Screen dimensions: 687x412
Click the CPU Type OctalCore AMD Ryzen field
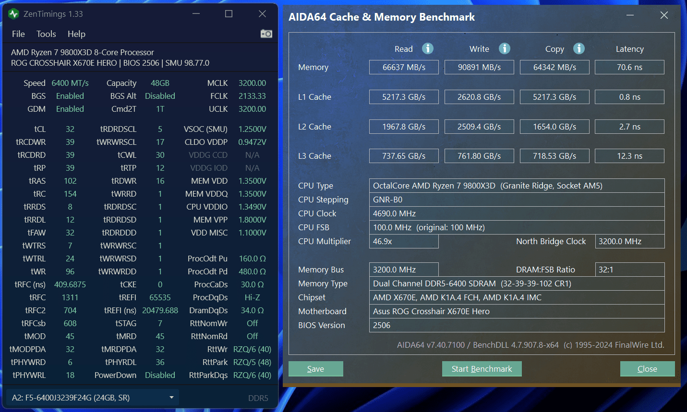[x=517, y=186]
